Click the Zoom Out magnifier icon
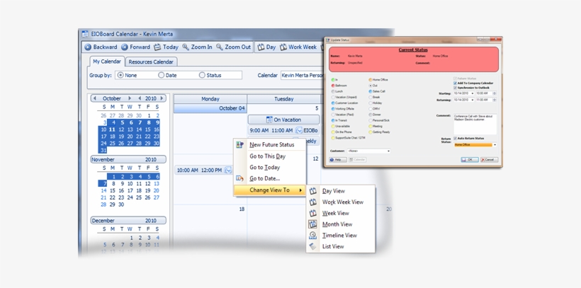Image resolution: width=581 pixels, height=288 pixels. pyautogui.click(x=220, y=47)
